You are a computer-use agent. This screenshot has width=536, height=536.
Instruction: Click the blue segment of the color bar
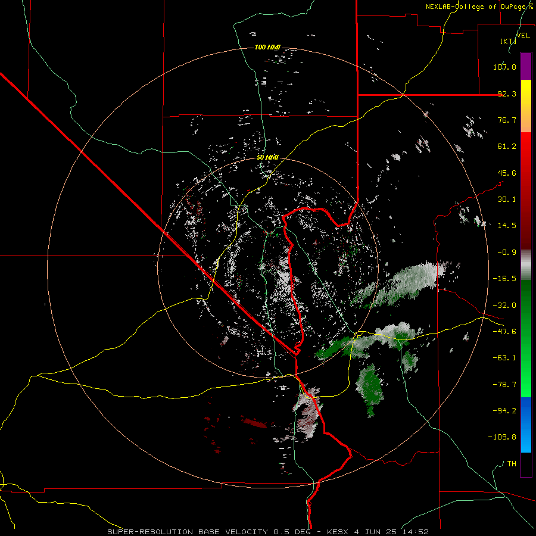click(x=526, y=425)
